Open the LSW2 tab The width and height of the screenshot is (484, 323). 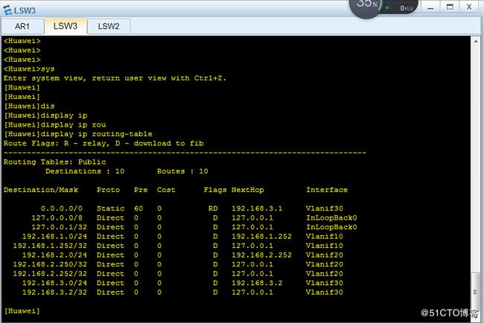(109, 26)
